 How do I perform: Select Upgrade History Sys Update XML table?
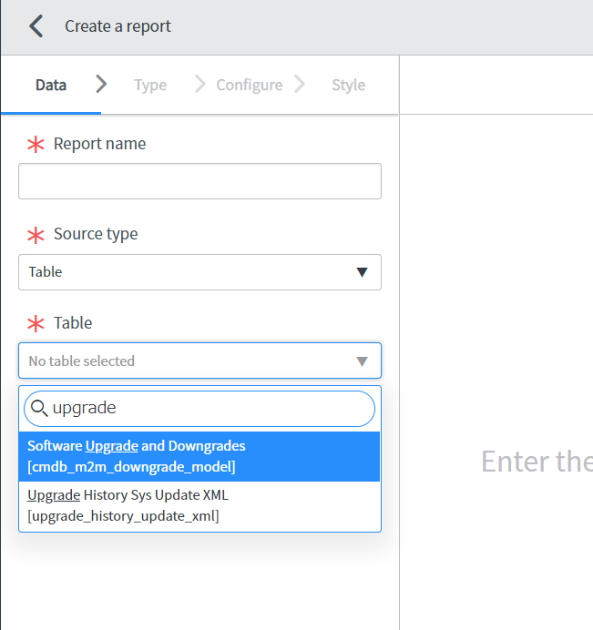click(199, 505)
